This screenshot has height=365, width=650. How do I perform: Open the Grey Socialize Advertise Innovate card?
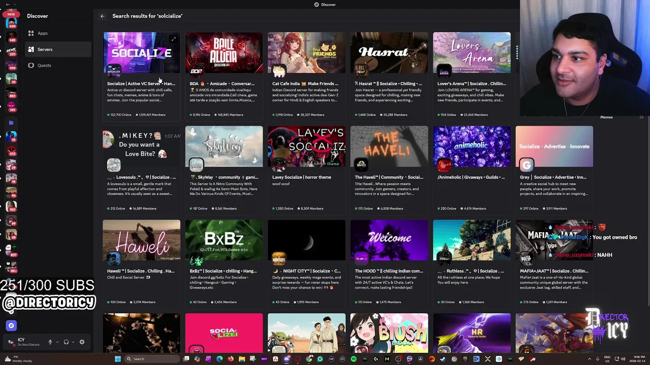554,169
